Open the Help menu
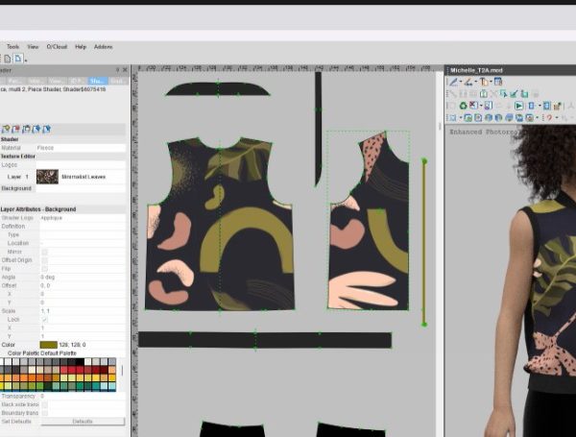Screen dimensions: 576x437 point(81,46)
